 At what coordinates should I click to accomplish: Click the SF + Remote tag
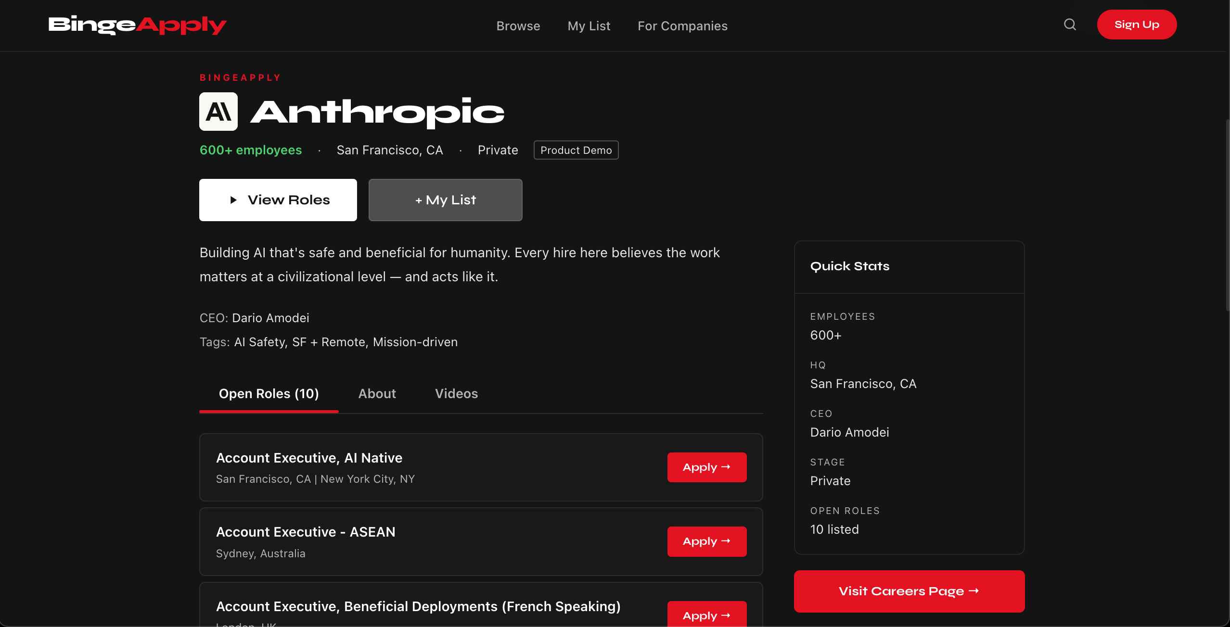point(330,342)
